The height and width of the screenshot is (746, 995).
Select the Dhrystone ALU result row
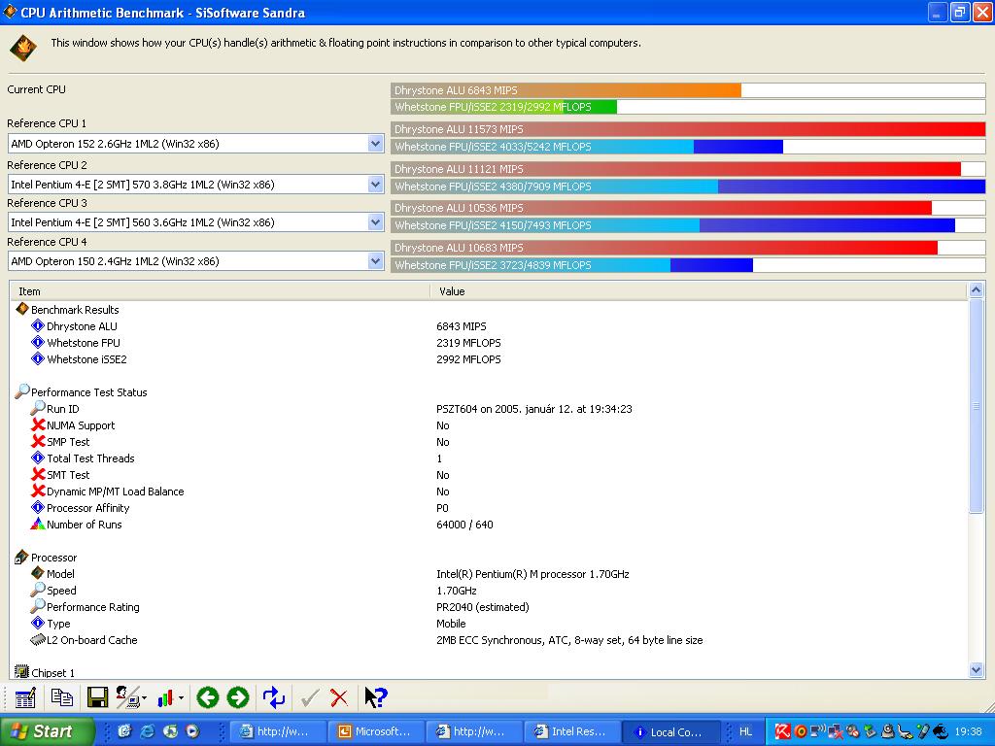click(x=490, y=326)
